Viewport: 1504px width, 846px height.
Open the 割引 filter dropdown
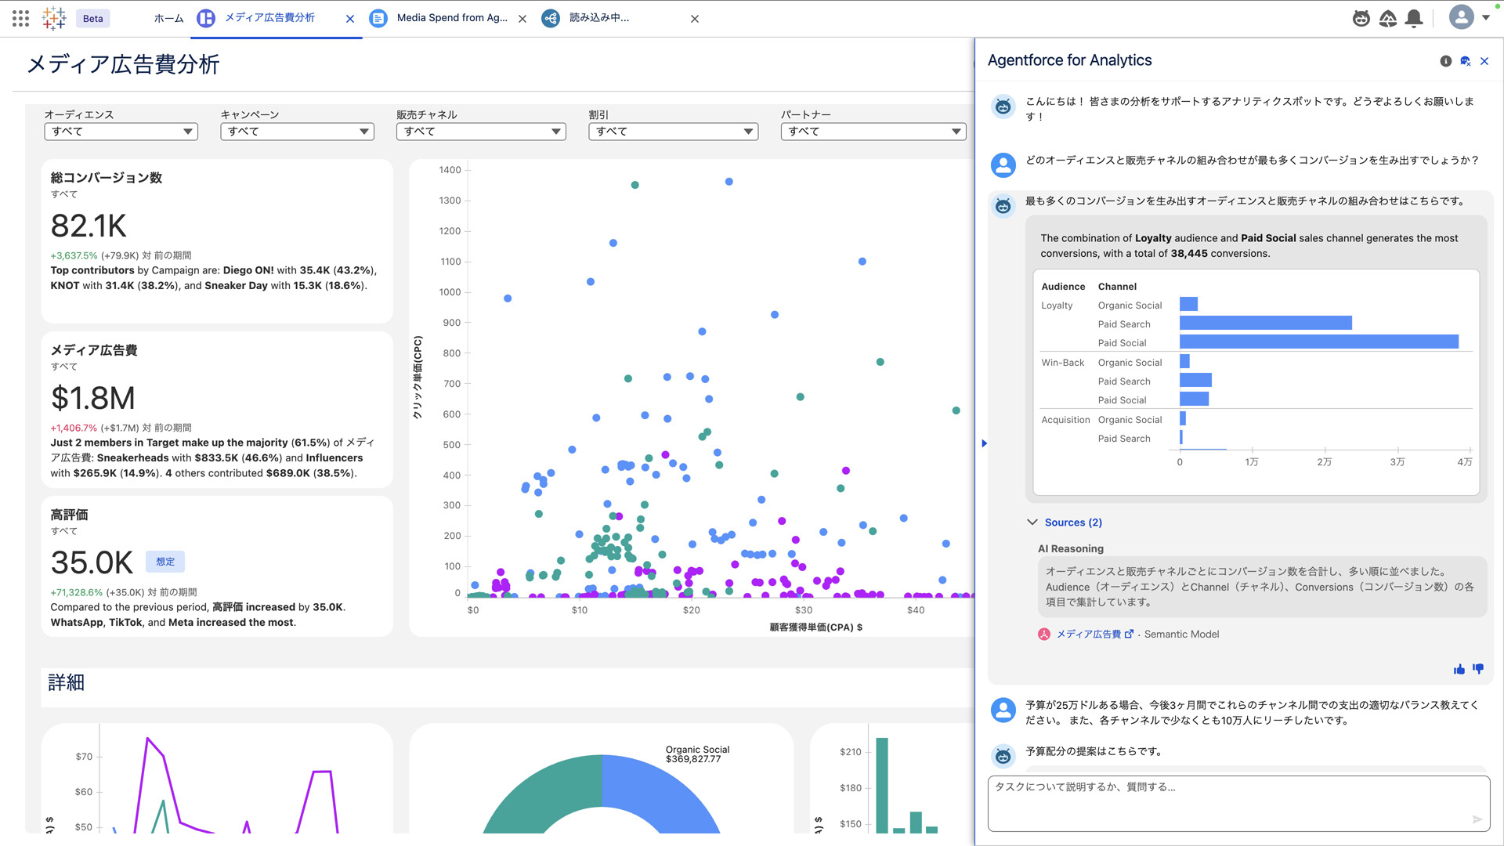click(674, 132)
